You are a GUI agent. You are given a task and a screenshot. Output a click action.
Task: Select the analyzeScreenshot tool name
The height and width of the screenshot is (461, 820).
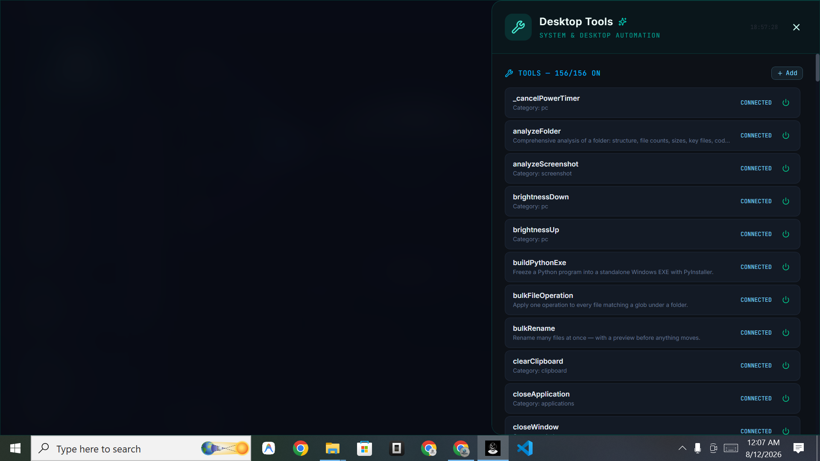(545, 164)
